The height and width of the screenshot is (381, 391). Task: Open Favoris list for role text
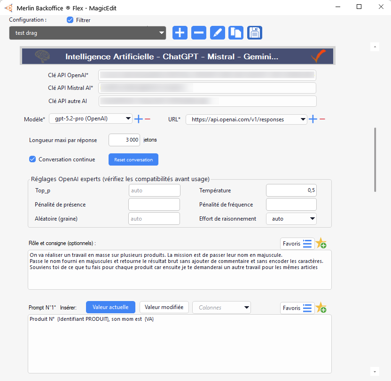[x=297, y=244]
